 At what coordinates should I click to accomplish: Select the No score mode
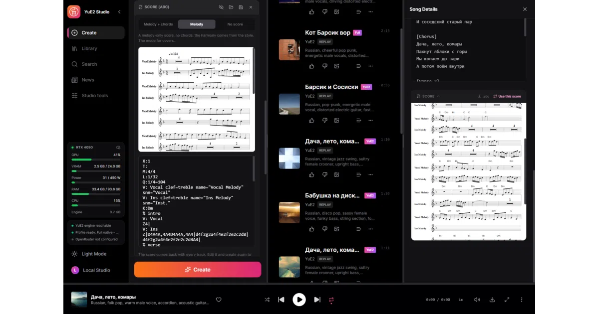(x=235, y=24)
